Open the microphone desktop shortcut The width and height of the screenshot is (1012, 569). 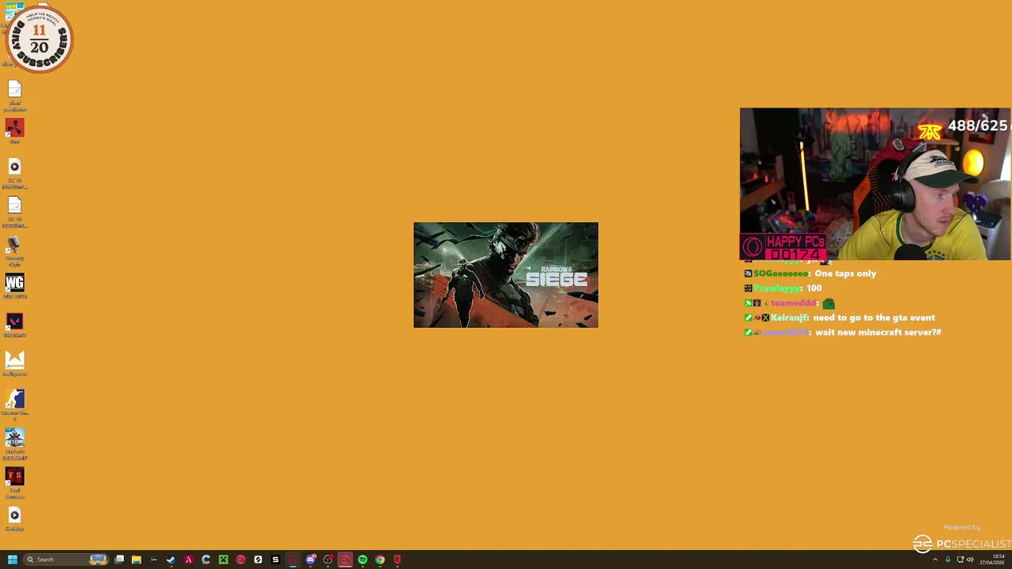pos(14,251)
